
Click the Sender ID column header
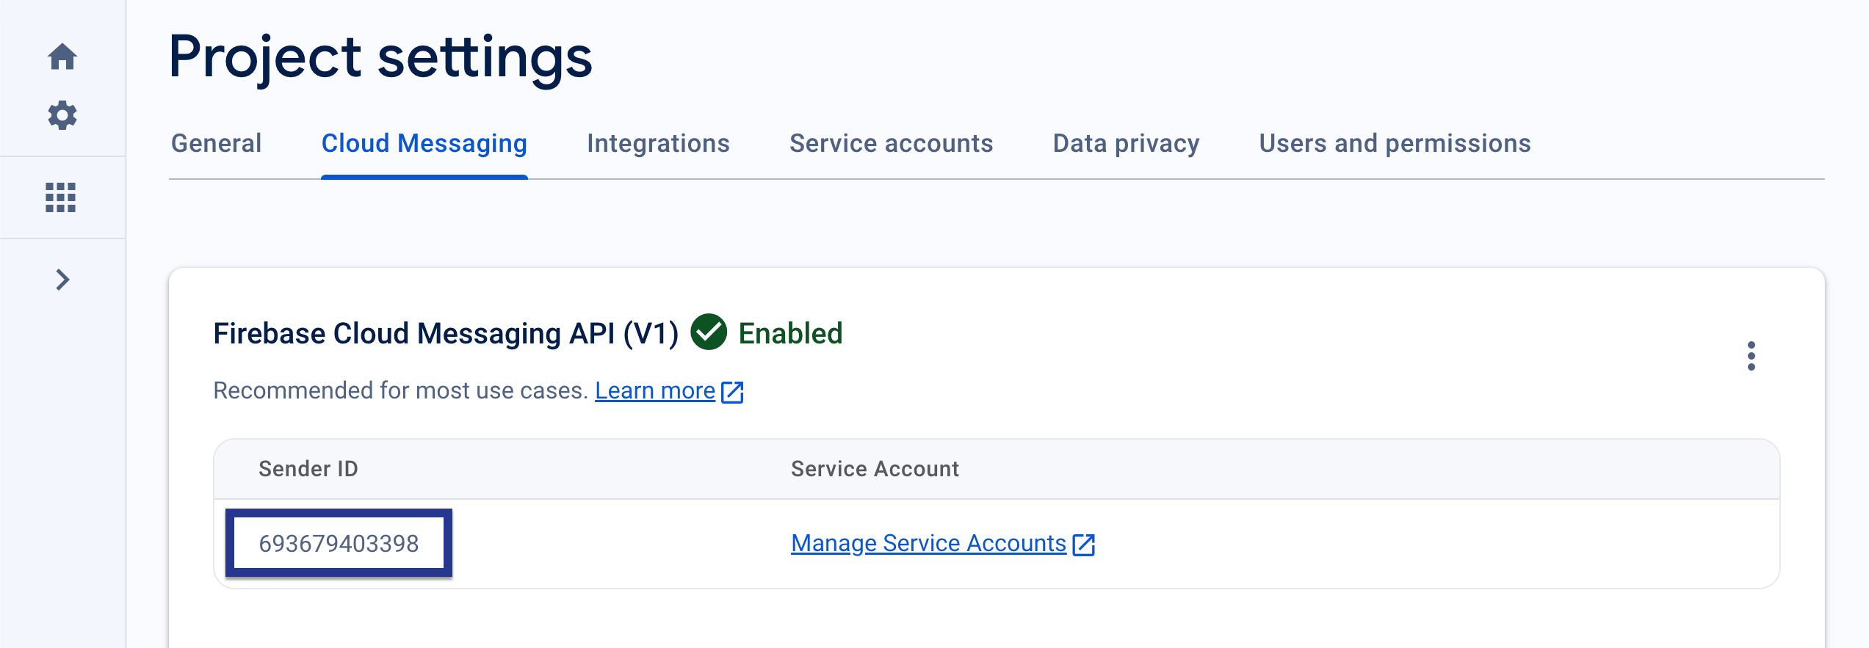[x=308, y=469]
